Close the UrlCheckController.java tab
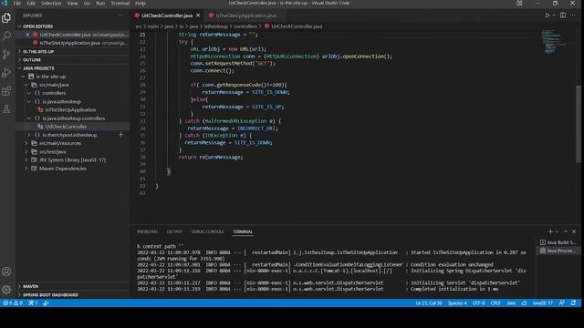The height and width of the screenshot is (328, 584). coord(198,15)
